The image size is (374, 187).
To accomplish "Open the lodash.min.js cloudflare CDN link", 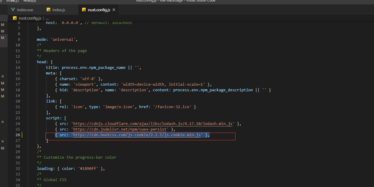I will [153, 124].
